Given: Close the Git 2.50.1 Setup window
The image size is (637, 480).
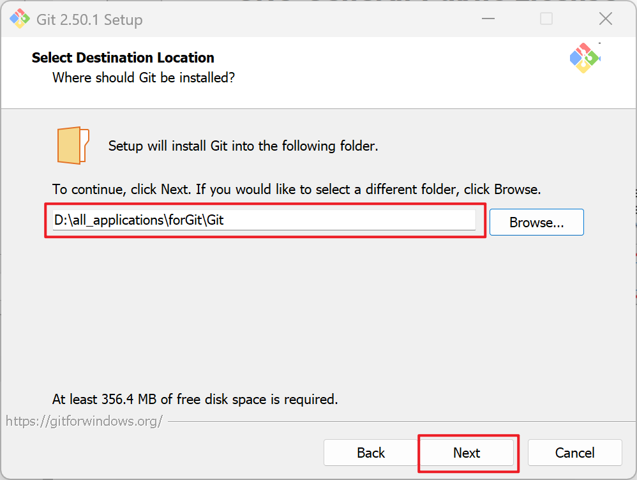Looking at the screenshot, I should [x=606, y=19].
